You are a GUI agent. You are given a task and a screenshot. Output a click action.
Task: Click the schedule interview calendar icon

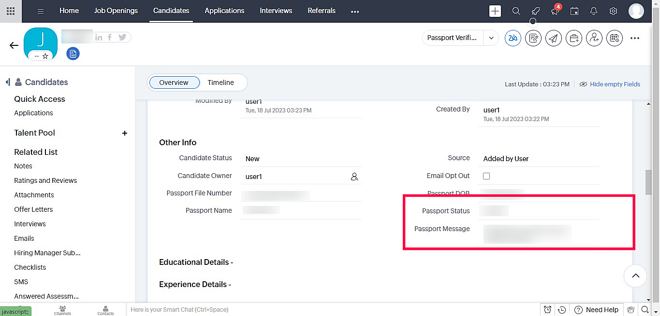[615, 38]
